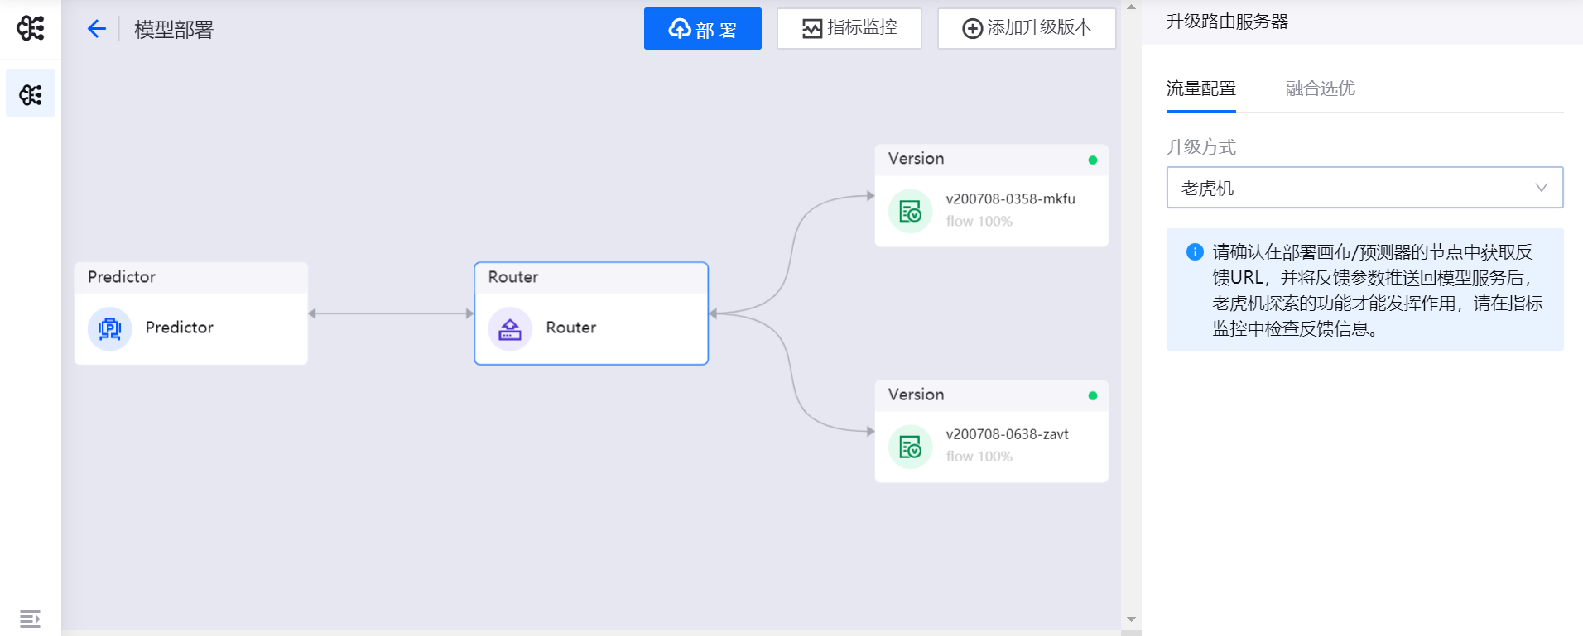Click the Predictor node icon
Screen dimensions: 1583x636
coord(110,328)
